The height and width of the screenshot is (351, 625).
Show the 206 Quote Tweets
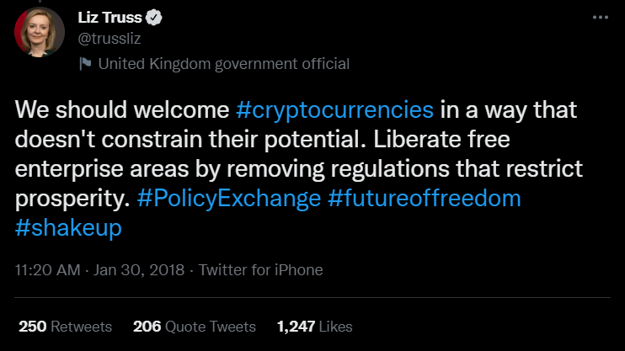tap(194, 326)
